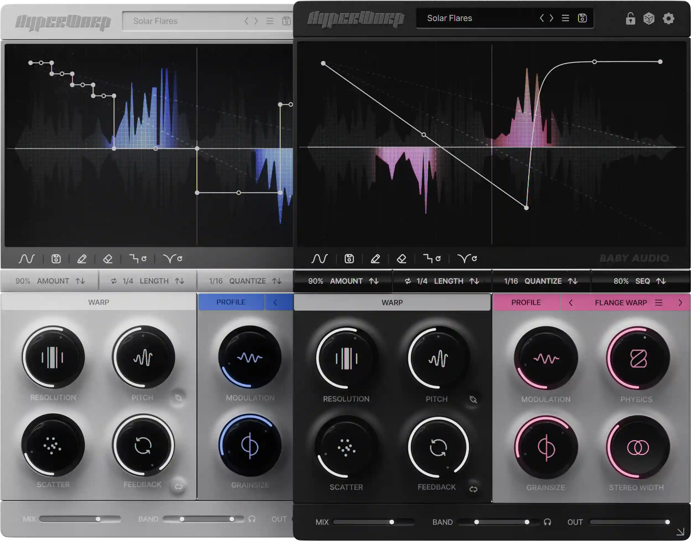Open FLANGE WARP profile list menu
Screen dimensions: 691x541
pos(659,303)
